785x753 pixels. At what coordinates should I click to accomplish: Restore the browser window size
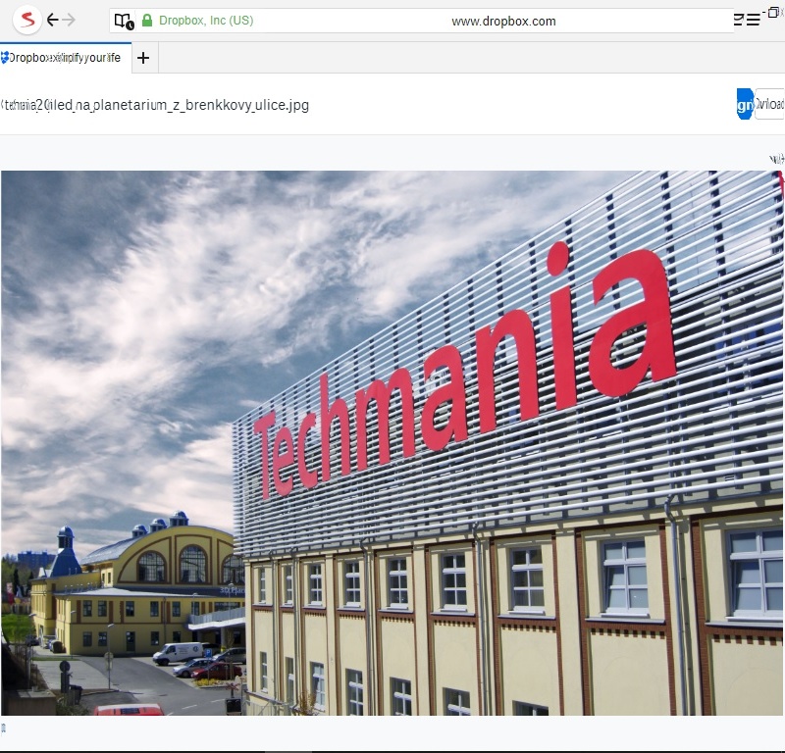[773, 12]
